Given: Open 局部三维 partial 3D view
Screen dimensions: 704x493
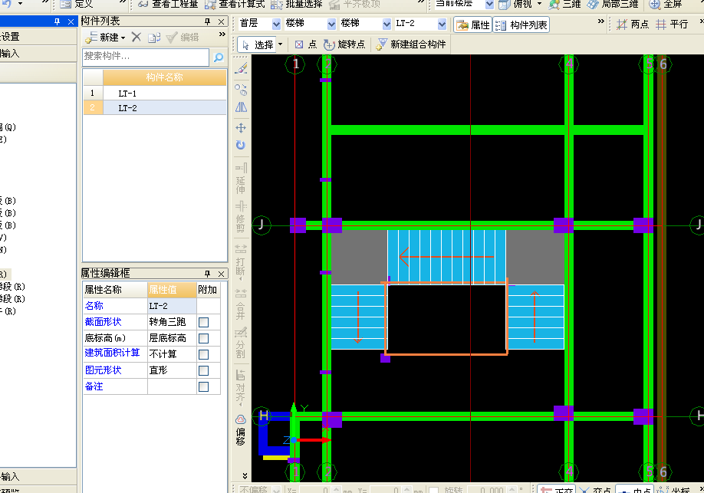Looking at the screenshot, I should 613,4.
